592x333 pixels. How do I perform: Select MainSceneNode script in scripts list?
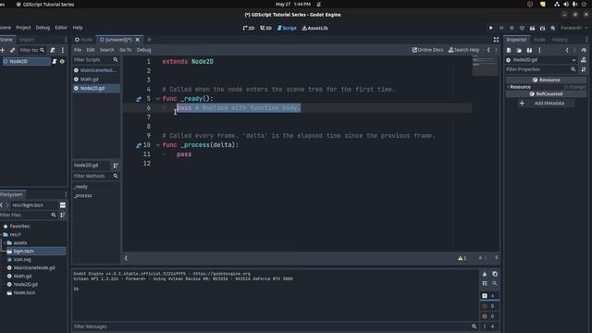96,70
